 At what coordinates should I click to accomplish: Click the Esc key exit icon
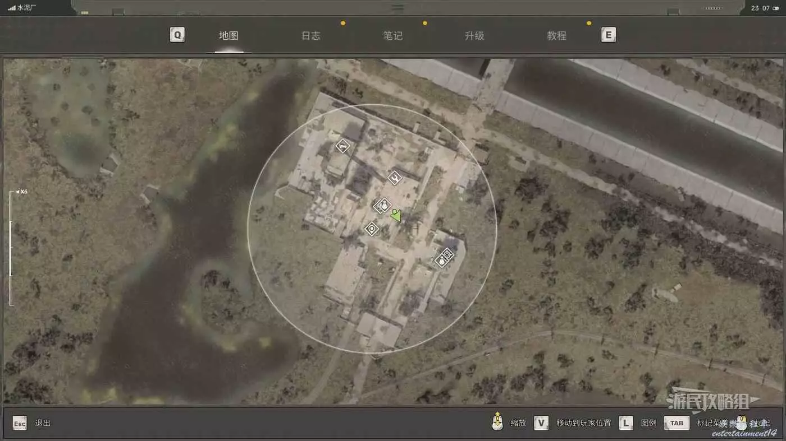[x=20, y=423]
